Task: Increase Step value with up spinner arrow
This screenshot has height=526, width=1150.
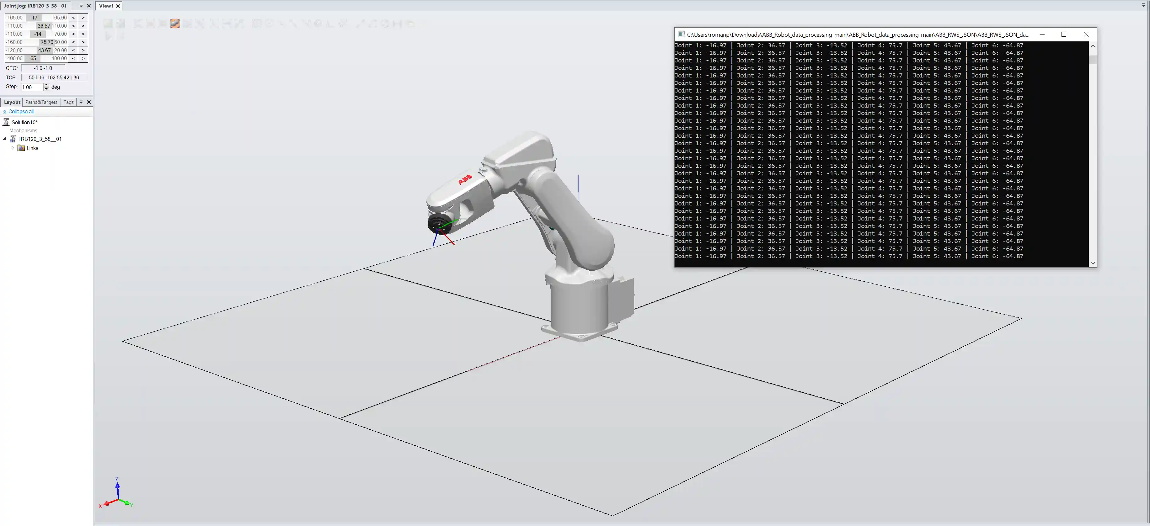Action: pyautogui.click(x=46, y=85)
